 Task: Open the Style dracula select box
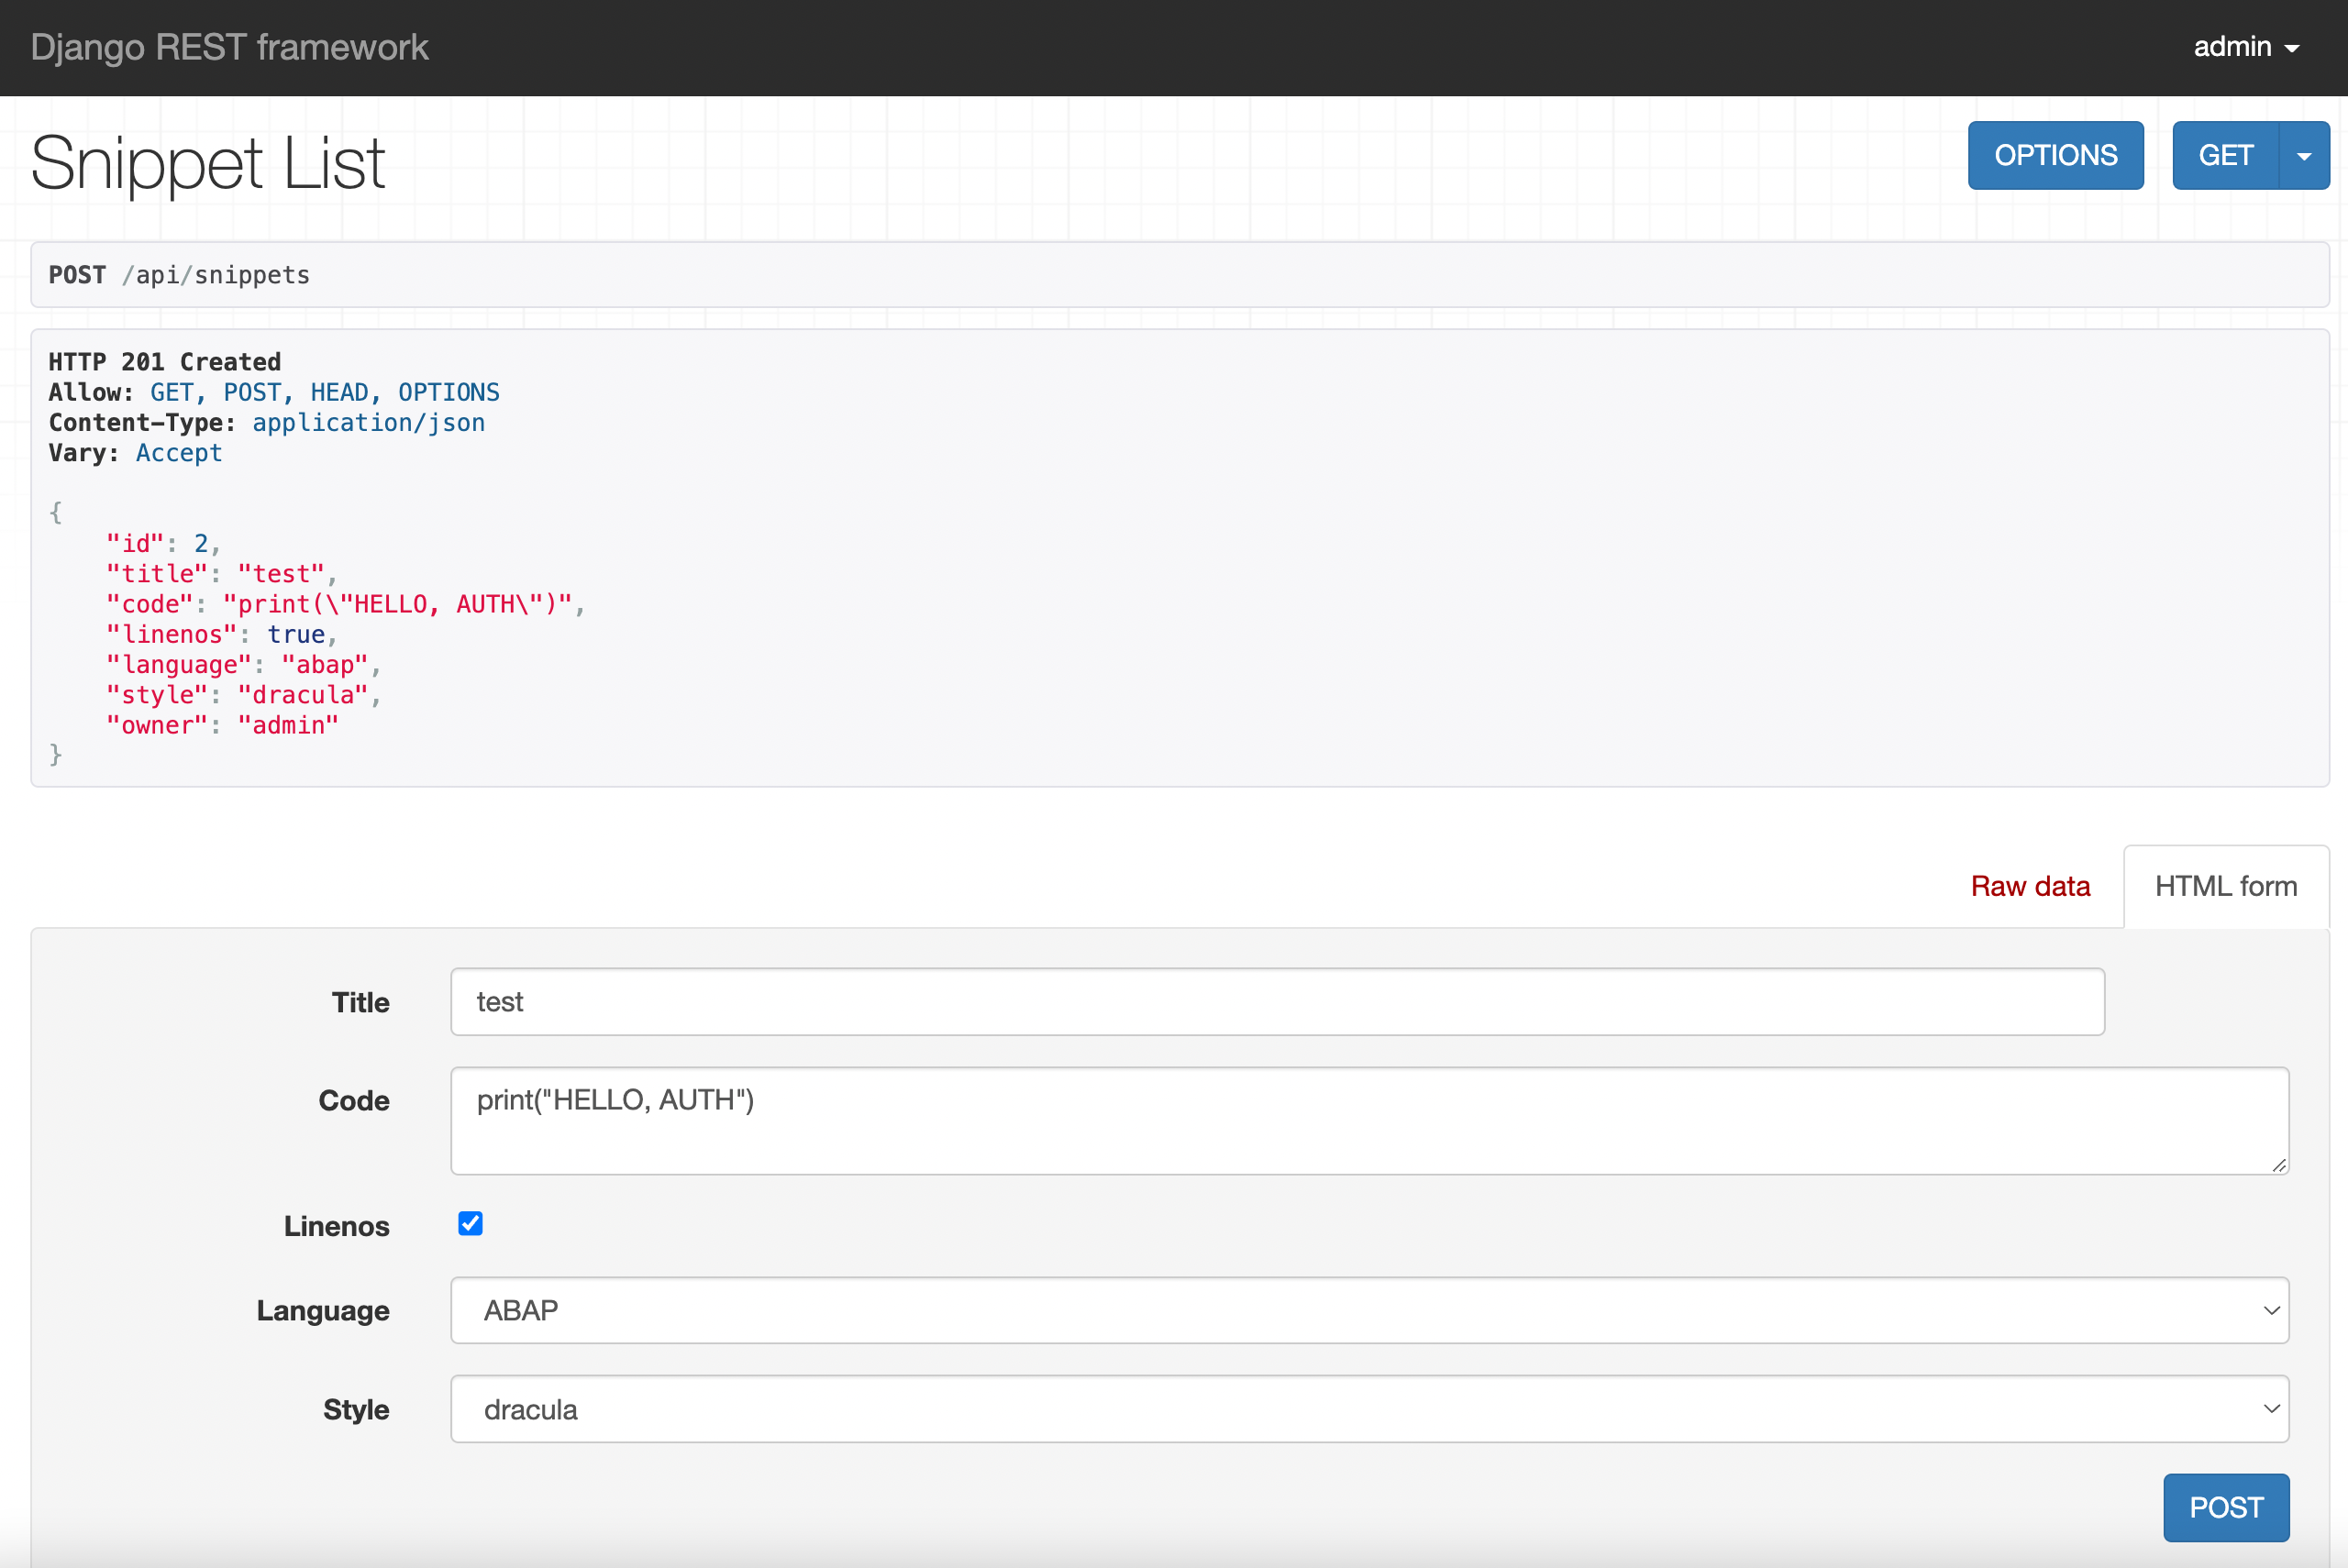[1368, 1409]
